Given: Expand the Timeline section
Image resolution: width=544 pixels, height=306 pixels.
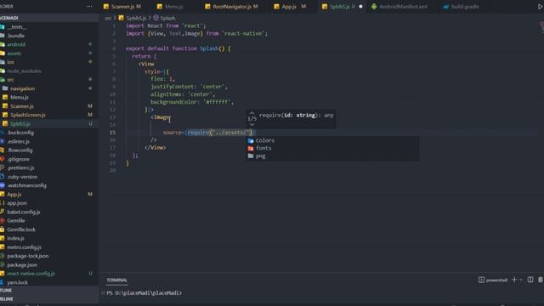Looking at the screenshot, I should click(x=49, y=298).
